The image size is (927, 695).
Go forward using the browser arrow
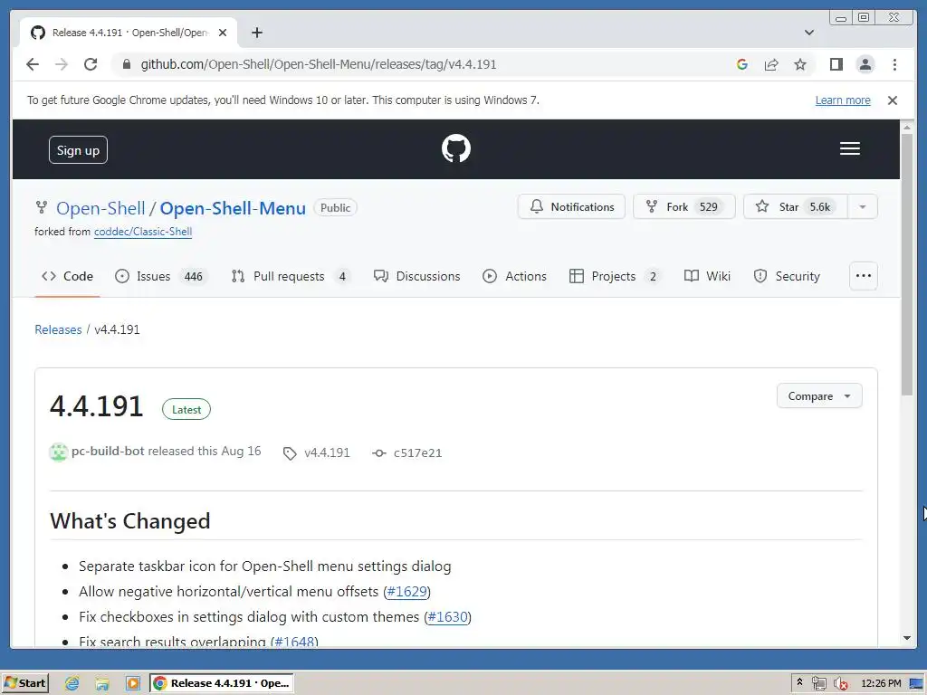coord(62,64)
